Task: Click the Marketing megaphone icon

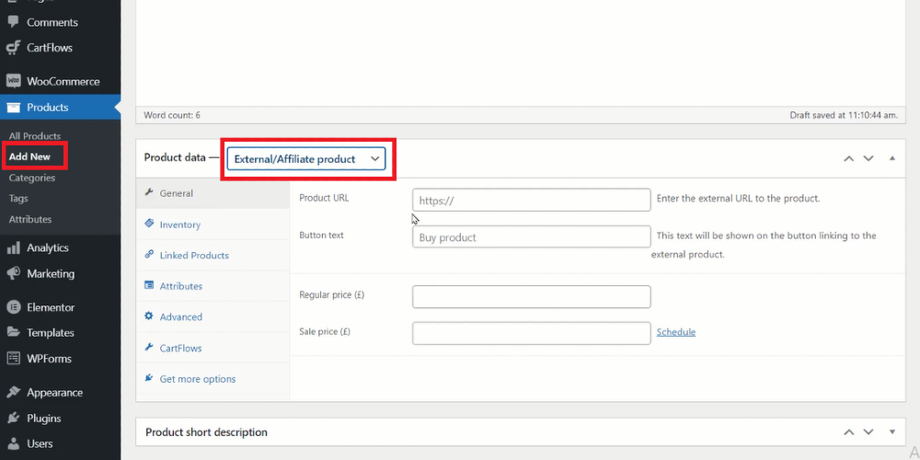Action: point(14,273)
